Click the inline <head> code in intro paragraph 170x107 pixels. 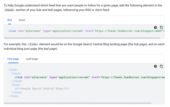9,10
